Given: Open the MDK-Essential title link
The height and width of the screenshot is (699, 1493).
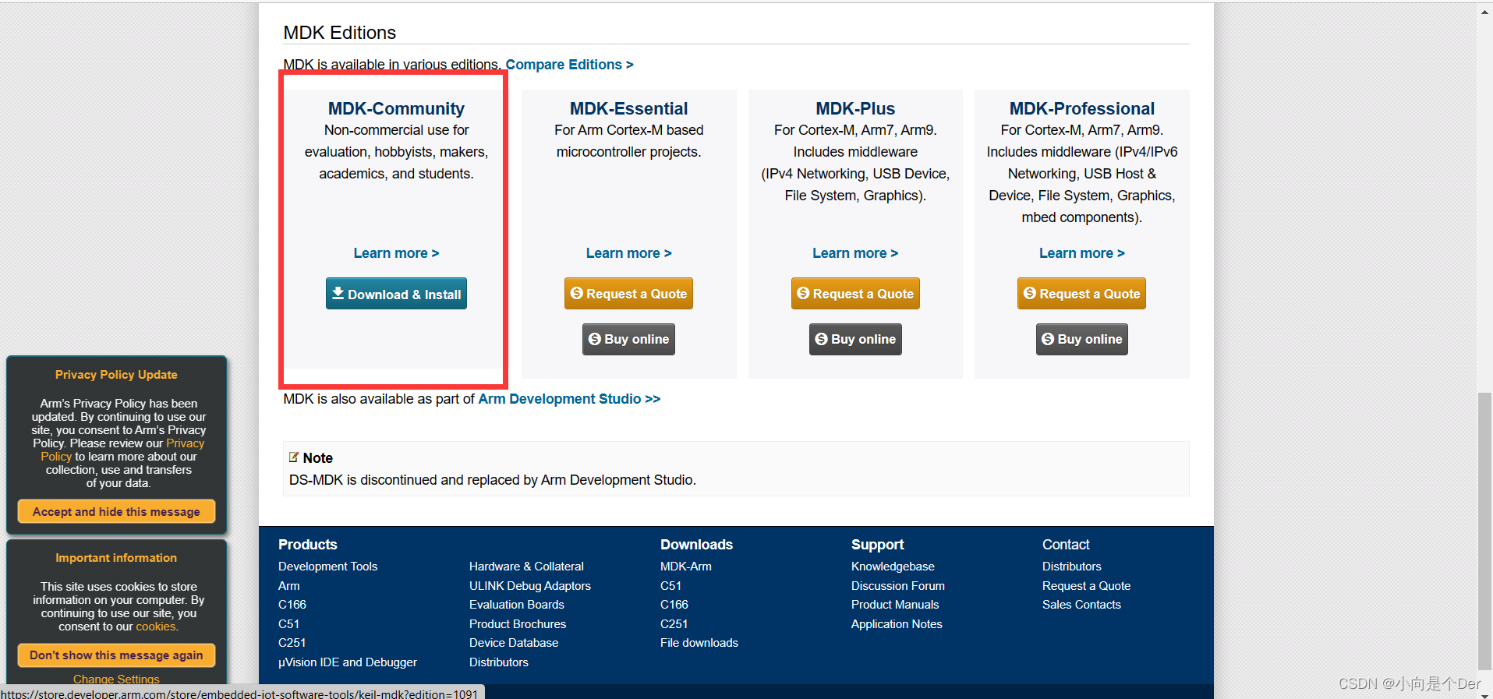Looking at the screenshot, I should [x=628, y=108].
